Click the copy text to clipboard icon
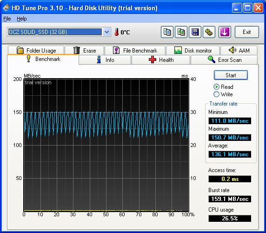The height and width of the screenshot is (233, 266). 167,32
